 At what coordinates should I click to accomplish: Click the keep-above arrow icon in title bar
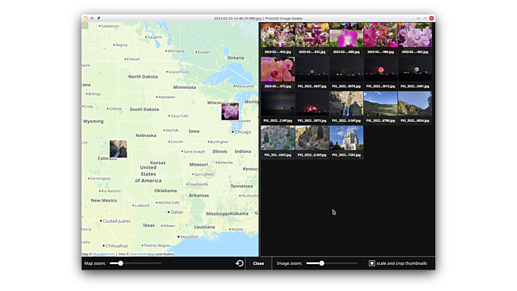point(92,19)
